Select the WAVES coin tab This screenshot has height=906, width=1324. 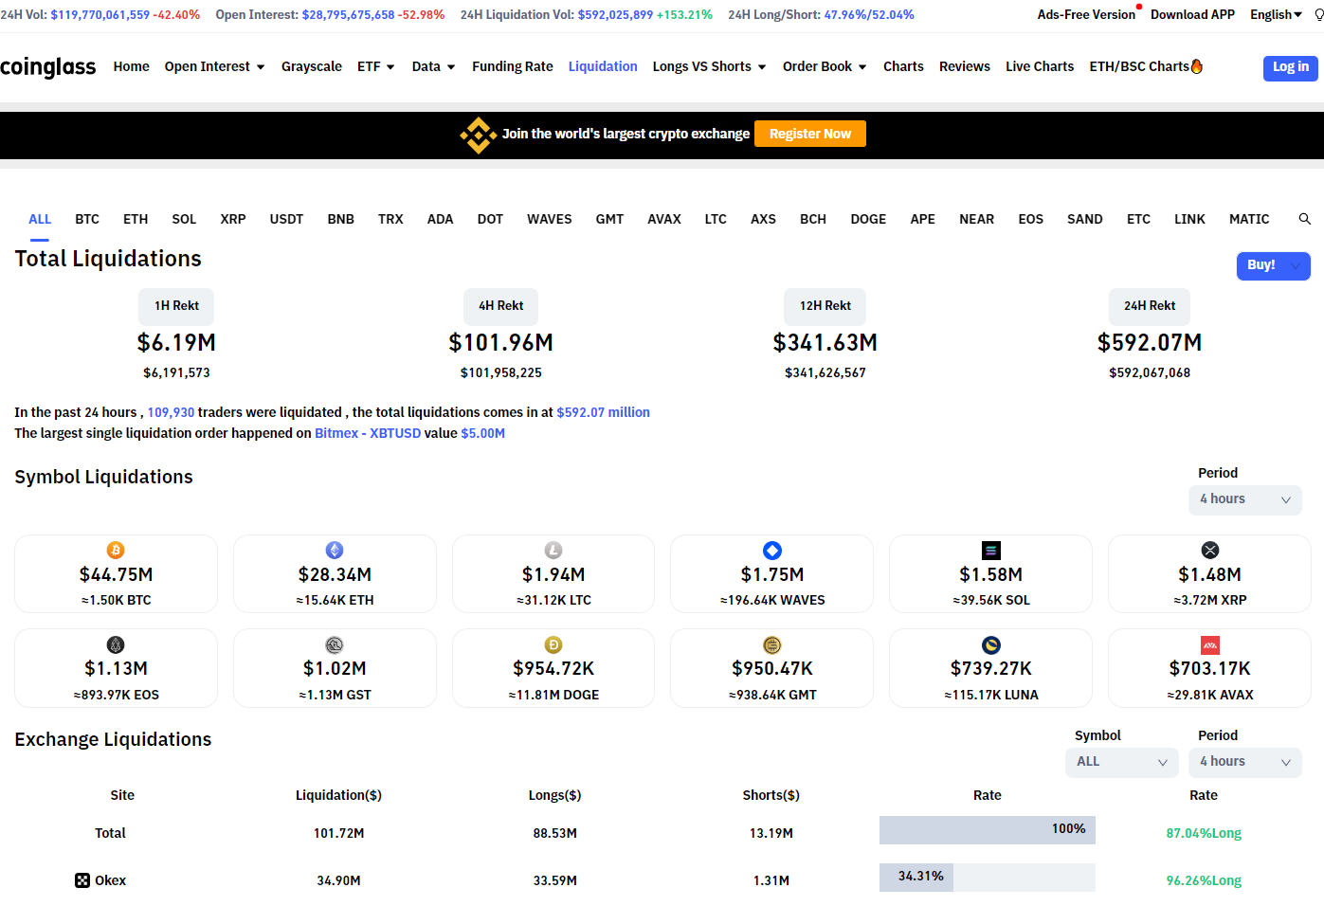point(550,219)
